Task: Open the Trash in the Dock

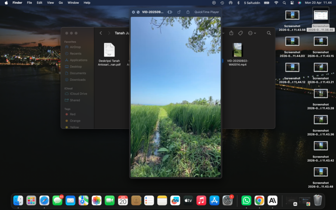Action: pyautogui.click(x=318, y=201)
